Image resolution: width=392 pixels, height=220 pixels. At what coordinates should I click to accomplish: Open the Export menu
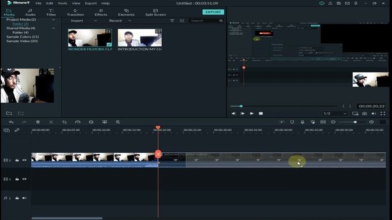click(x=91, y=3)
